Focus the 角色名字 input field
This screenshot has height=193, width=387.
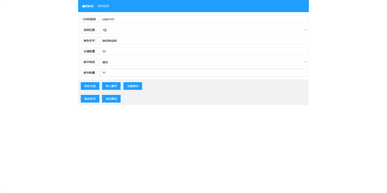[204, 41]
